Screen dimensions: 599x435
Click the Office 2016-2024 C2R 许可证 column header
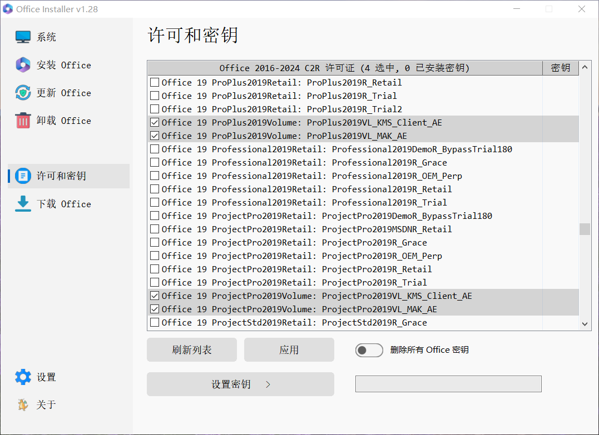[x=345, y=68]
